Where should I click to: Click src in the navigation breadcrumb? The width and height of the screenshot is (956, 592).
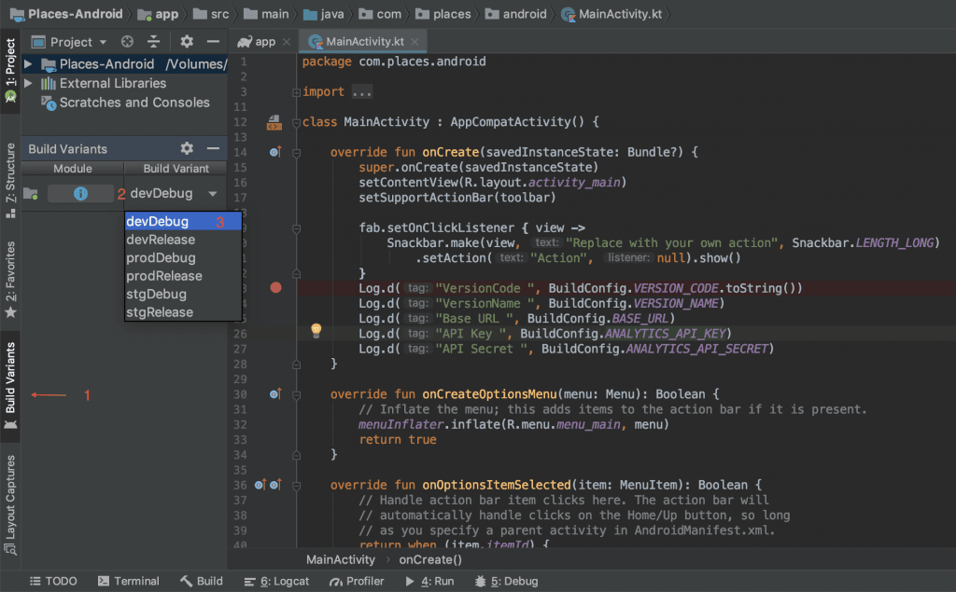point(212,14)
